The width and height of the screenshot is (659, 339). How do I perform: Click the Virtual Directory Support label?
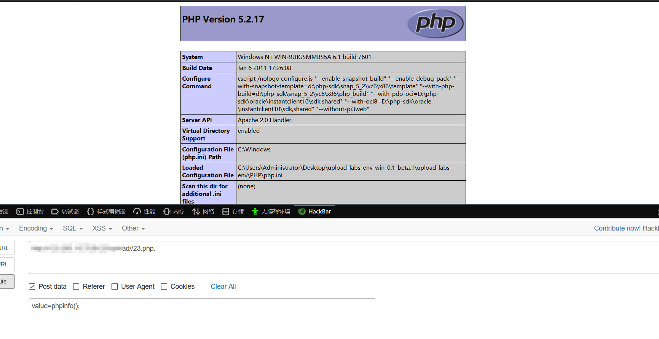206,135
